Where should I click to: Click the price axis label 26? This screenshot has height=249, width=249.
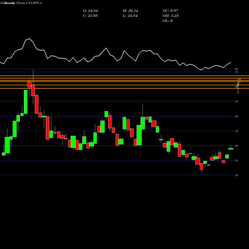(x=237, y=146)
